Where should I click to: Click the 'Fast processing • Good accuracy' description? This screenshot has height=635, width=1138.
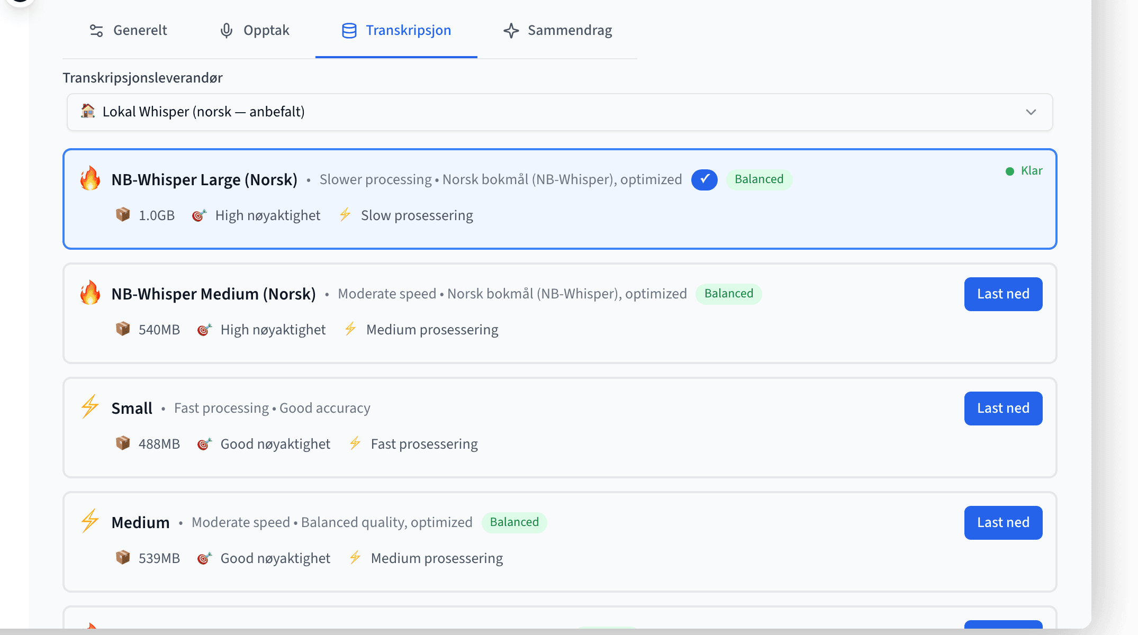(x=272, y=408)
